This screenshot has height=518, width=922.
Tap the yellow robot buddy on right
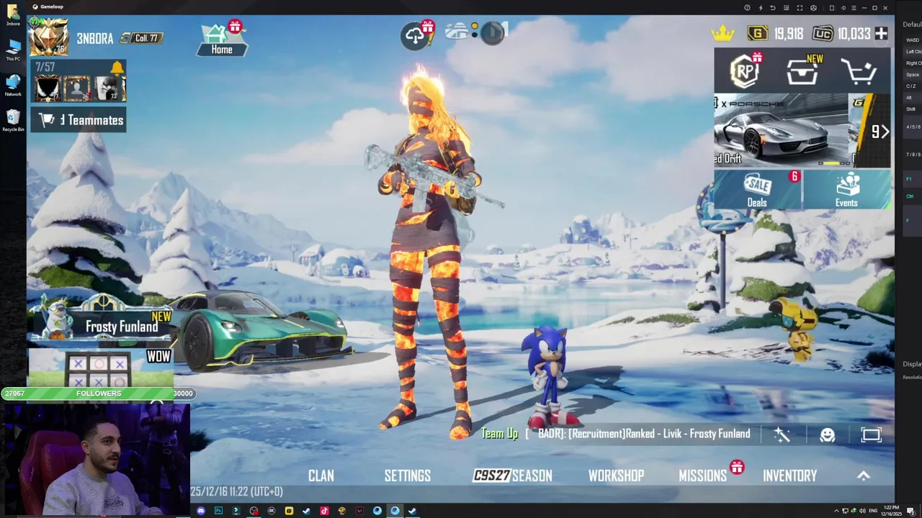pyautogui.click(x=797, y=330)
